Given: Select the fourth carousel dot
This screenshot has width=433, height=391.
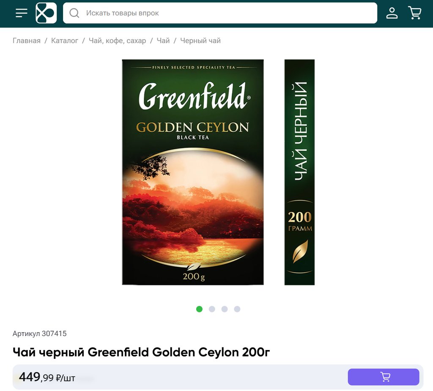Looking at the screenshot, I should click(x=237, y=309).
